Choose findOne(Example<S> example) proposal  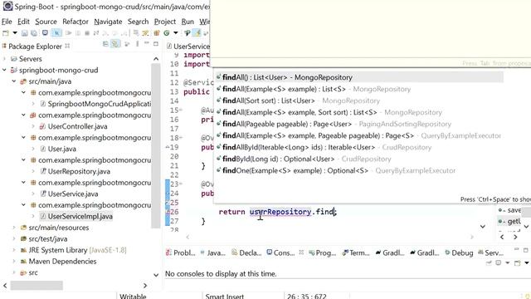(359, 170)
